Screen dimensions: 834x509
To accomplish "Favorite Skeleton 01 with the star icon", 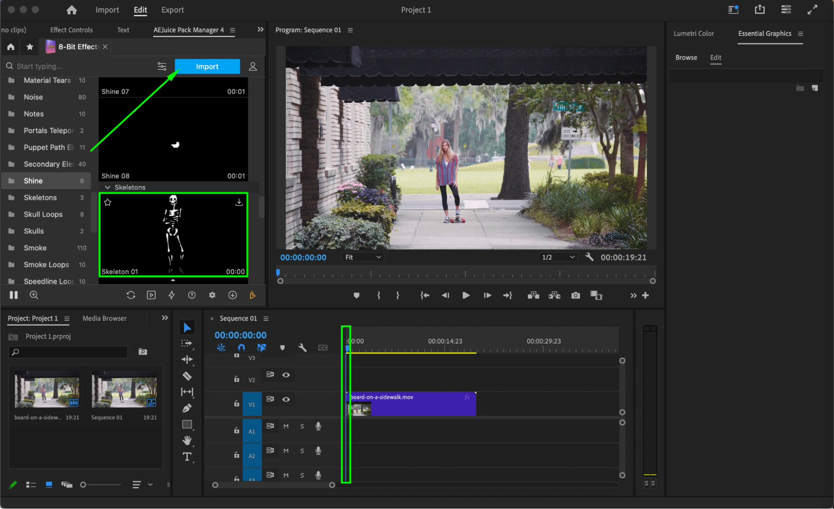I will coord(108,203).
